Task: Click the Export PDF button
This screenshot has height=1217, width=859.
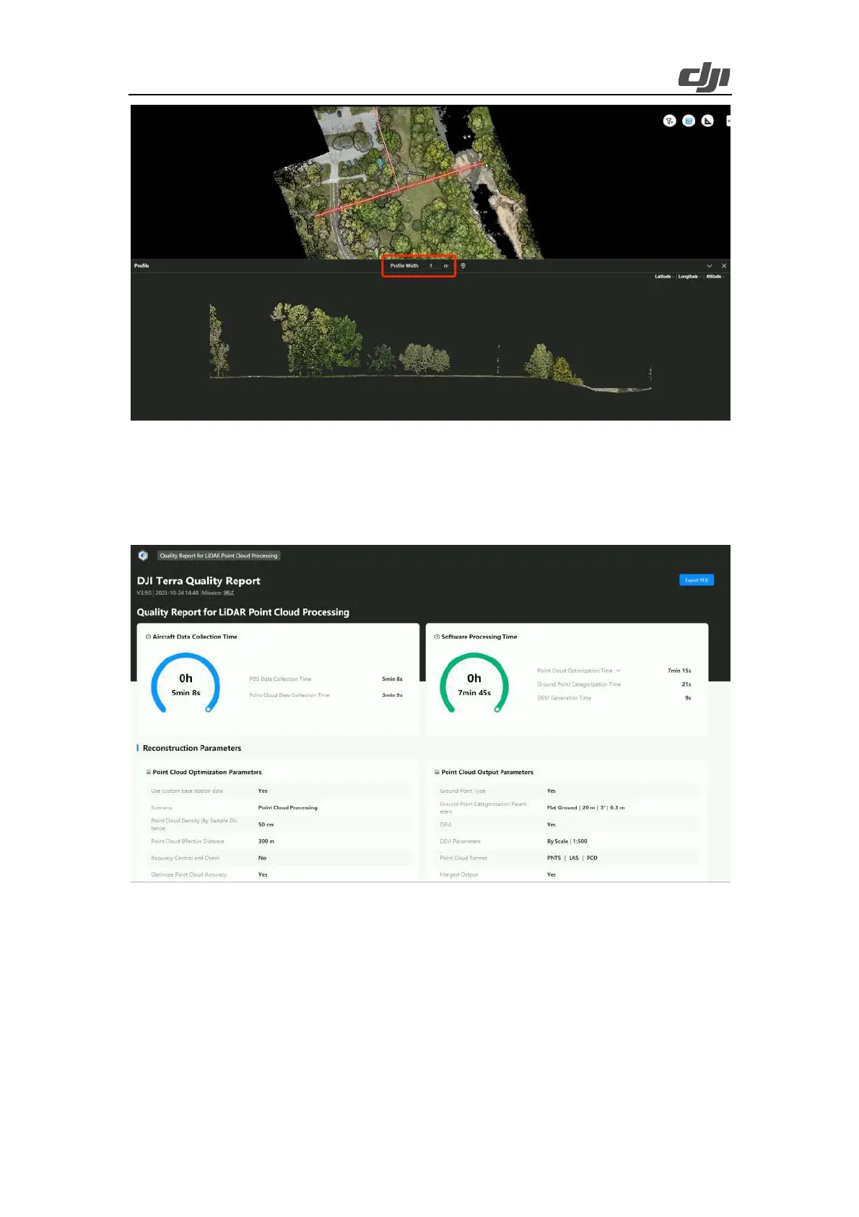Action: pos(697,580)
